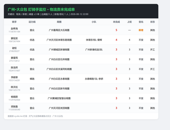Click the orange 新增 change label
Screen dimensions: 170x130
[141, 30]
